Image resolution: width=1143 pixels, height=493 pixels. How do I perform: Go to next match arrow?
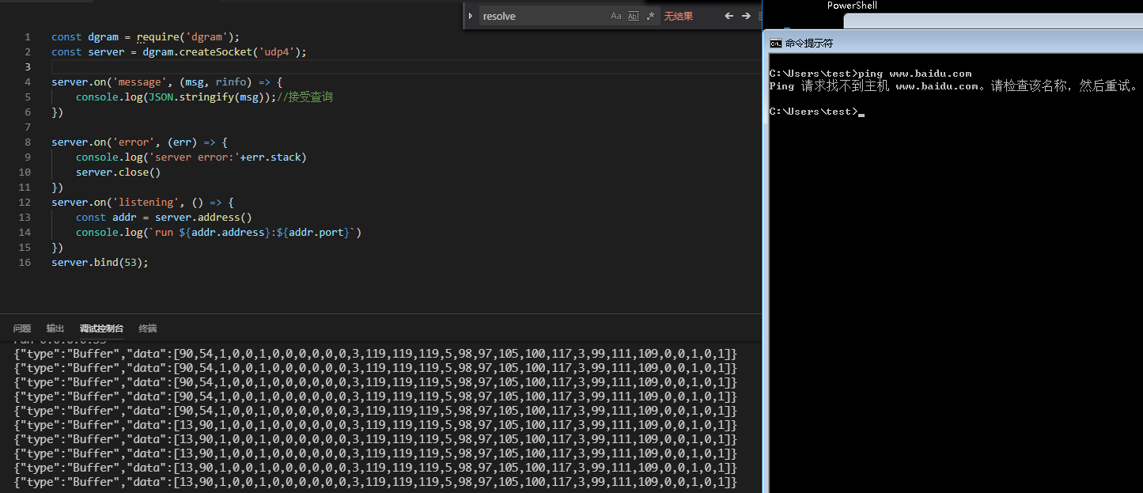(x=746, y=16)
